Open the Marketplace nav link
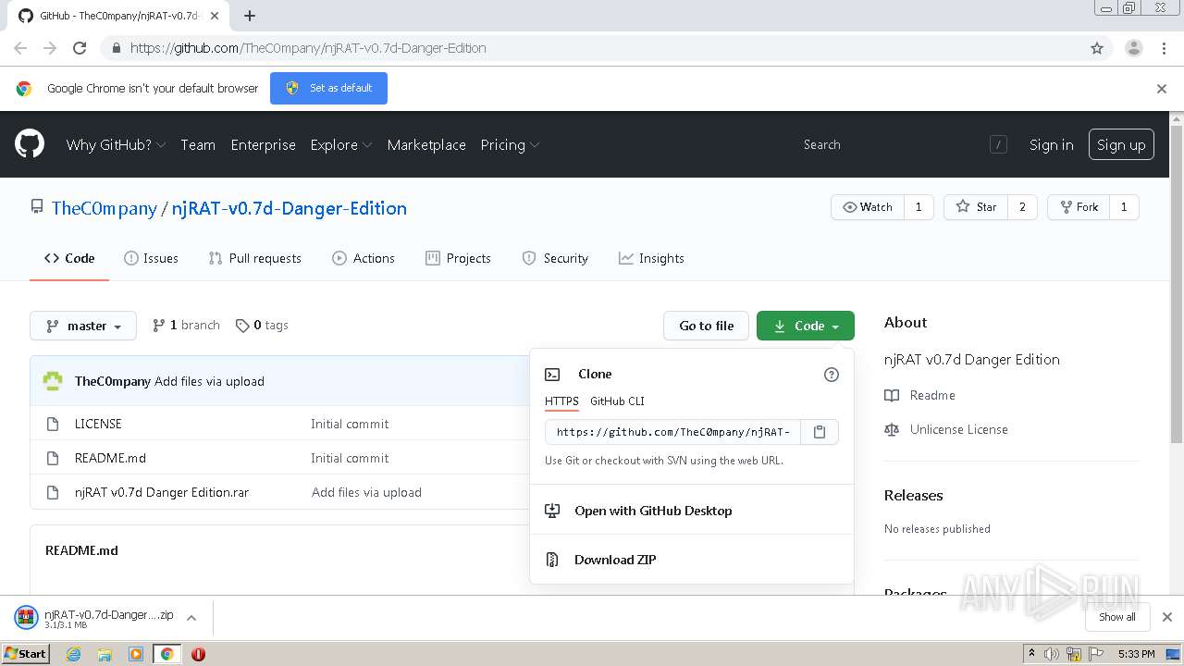Image resolution: width=1184 pixels, height=666 pixels. (426, 145)
